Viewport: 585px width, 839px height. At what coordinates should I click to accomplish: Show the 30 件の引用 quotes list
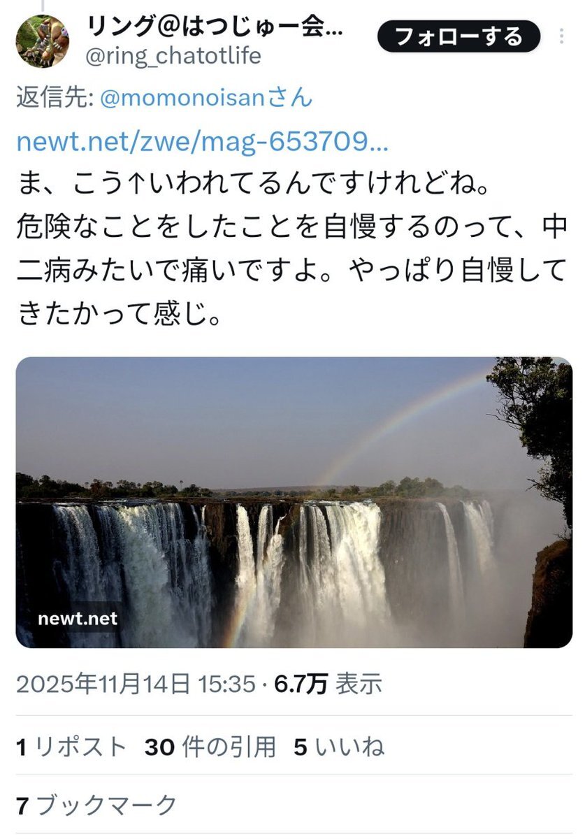tap(210, 747)
